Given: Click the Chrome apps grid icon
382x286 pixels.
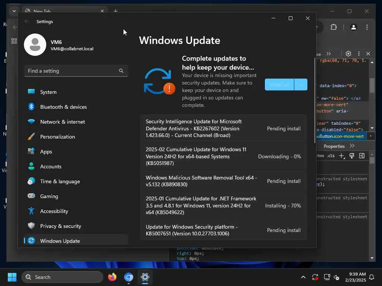Looking at the screenshot, I should (x=14, y=41).
